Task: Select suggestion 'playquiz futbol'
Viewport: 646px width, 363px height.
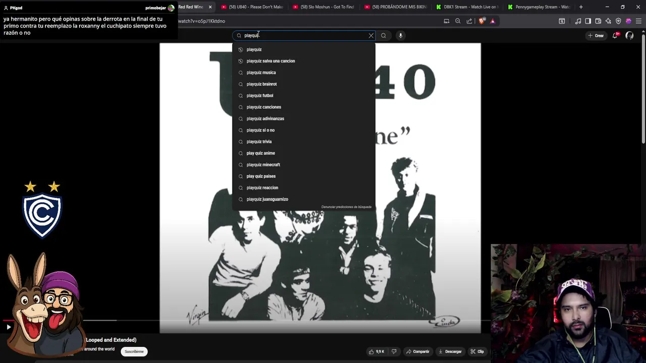Action: pos(304,96)
